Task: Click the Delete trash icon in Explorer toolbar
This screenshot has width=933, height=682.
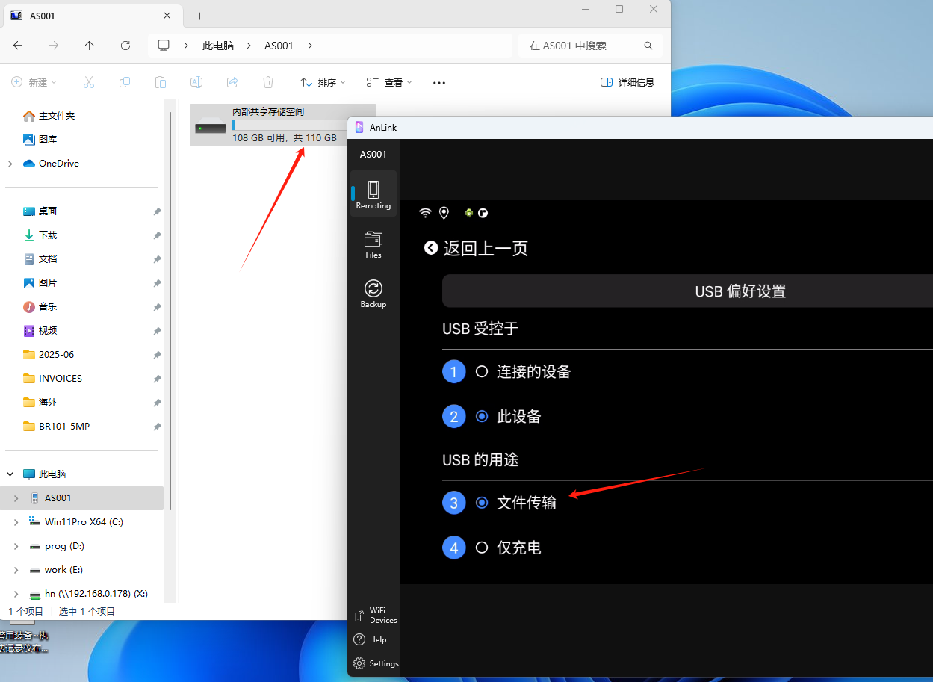Action: tap(268, 82)
